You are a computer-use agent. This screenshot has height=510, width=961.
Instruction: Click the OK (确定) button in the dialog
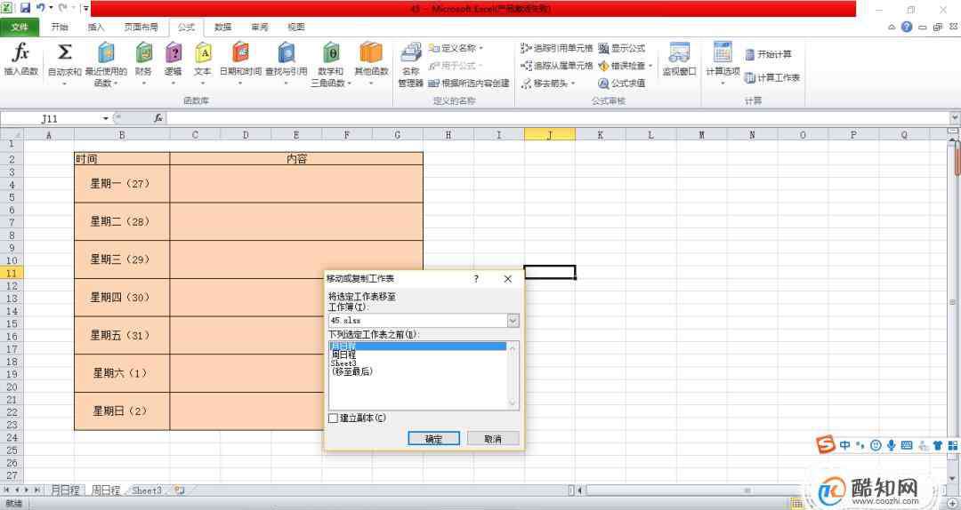click(x=433, y=439)
